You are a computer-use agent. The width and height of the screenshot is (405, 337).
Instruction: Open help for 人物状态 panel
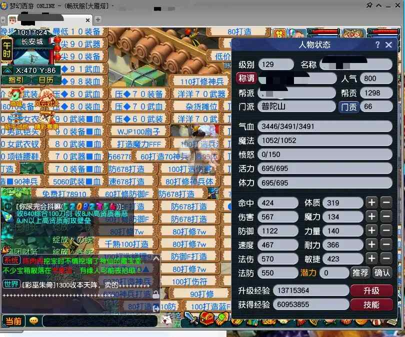click(x=377, y=44)
